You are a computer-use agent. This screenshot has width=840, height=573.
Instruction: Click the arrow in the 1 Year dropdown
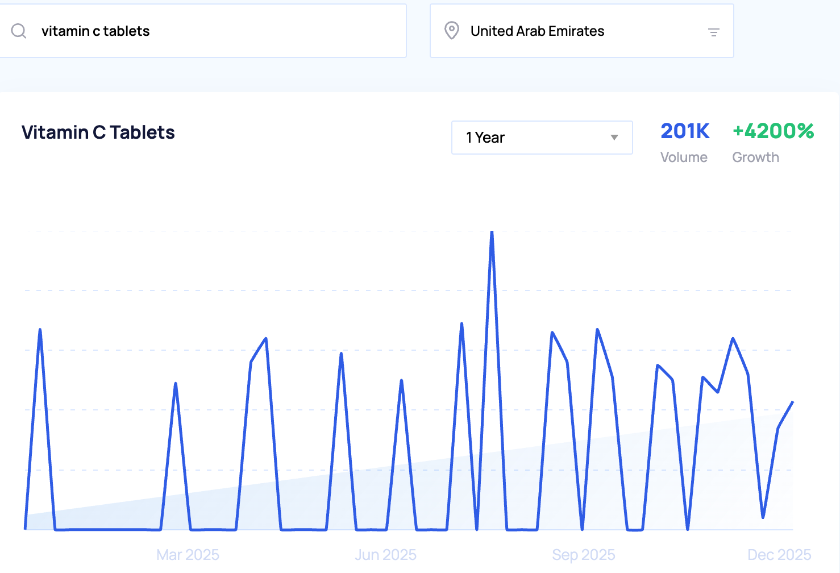click(614, 138)
